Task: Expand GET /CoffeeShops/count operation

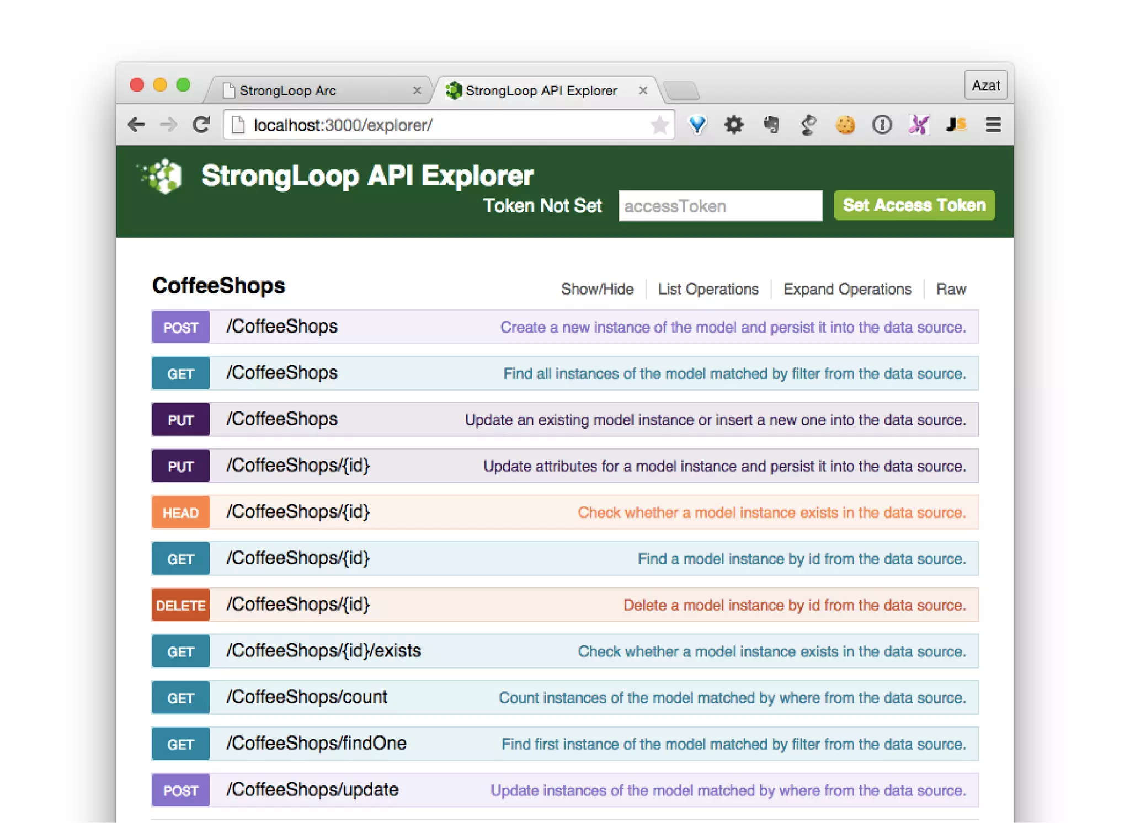Action: pos(565,697)
